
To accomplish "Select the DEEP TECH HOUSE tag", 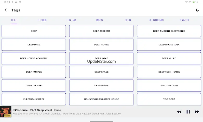I will [x=169, y=72].
